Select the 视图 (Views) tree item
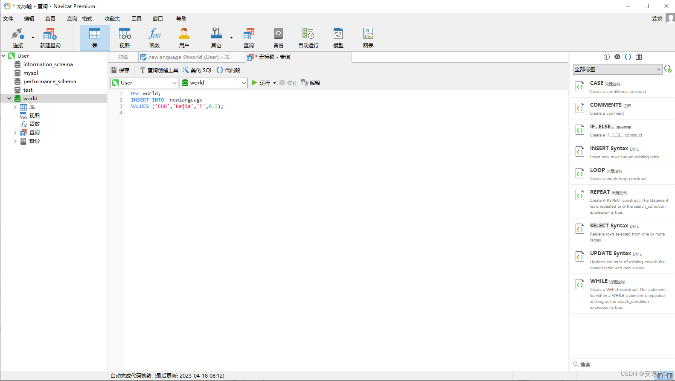The width and height of the screenshot is (675, 381). pyautogui.click(x=34, y=116)
